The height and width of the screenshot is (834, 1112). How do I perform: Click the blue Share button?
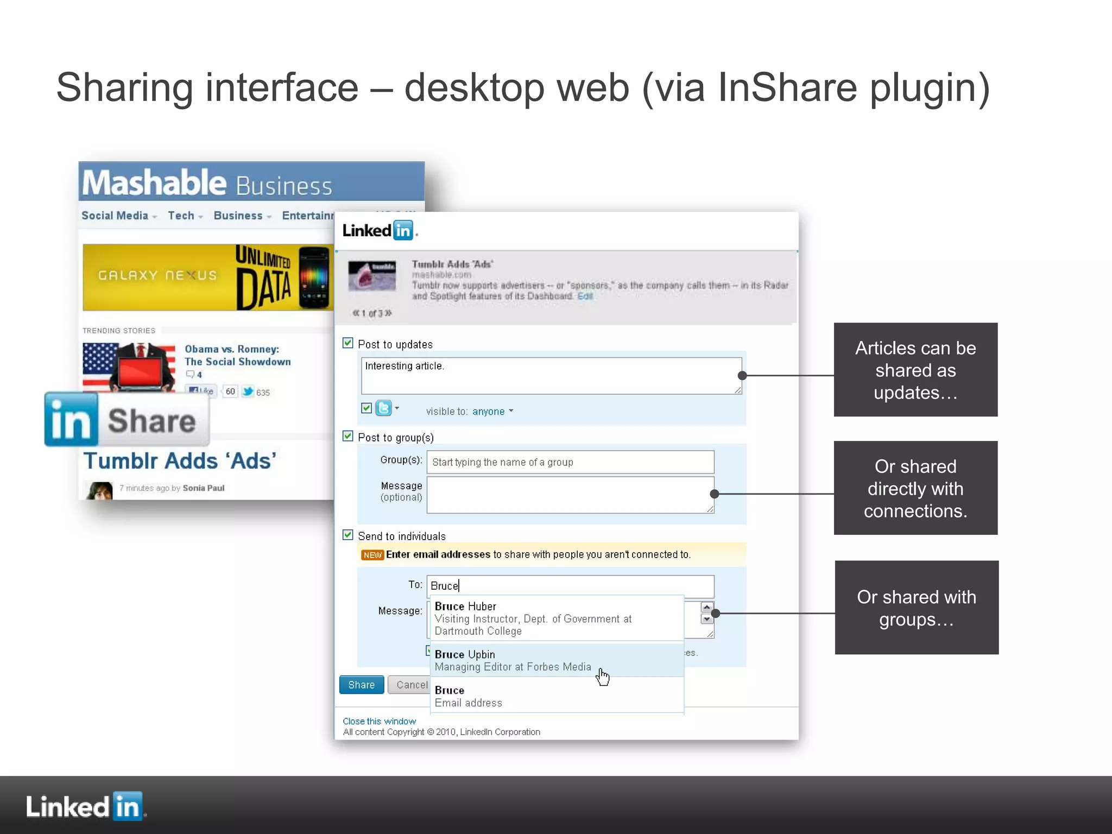click(x=362, y=685)
